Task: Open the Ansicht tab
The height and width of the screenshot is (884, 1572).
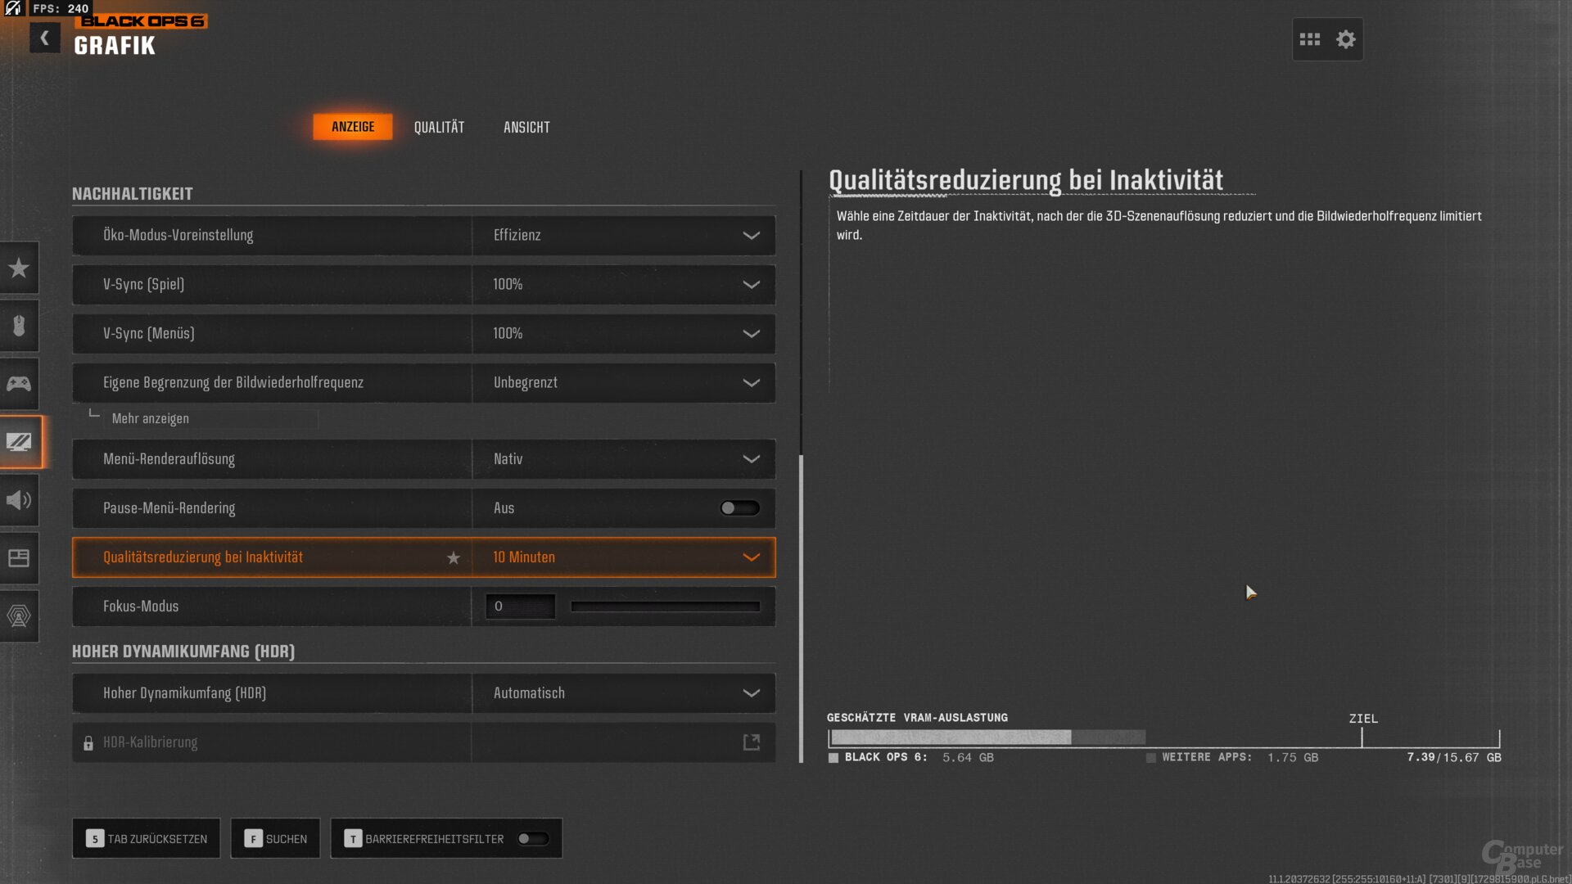Action: tap(526, 127)
